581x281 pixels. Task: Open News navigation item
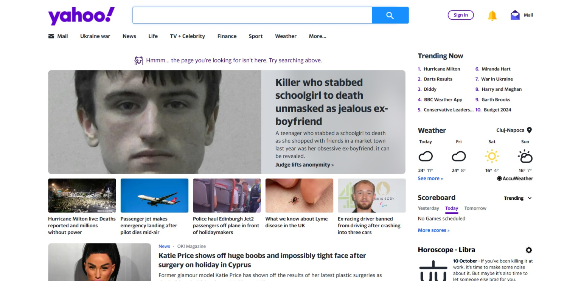click(129, 36)
